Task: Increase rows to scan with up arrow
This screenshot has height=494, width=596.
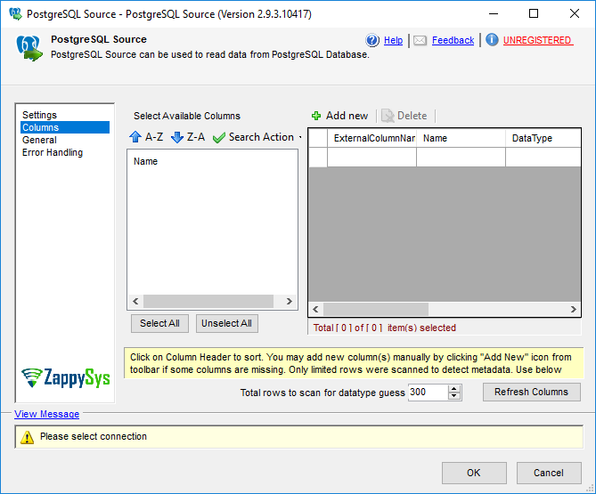Action: pyautogui.click(x=454, y=388)
